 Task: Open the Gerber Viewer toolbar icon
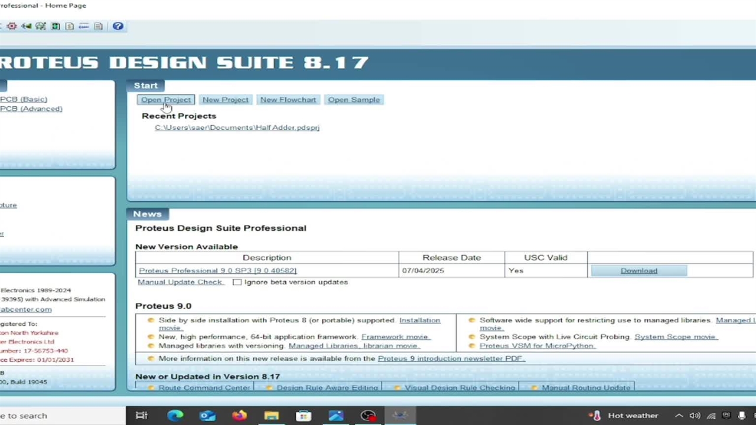pyautogui.click(x=40, y=26)
